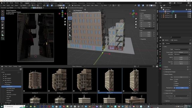Image resolution: width=192 pixels, height=108 pixels.
Task: Click the asset browser search field
Action: pos(145,66)
